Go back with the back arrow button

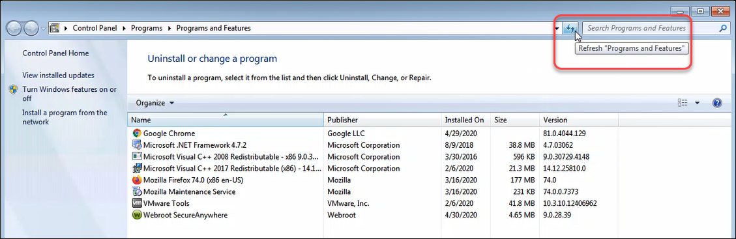pos(14,29)
